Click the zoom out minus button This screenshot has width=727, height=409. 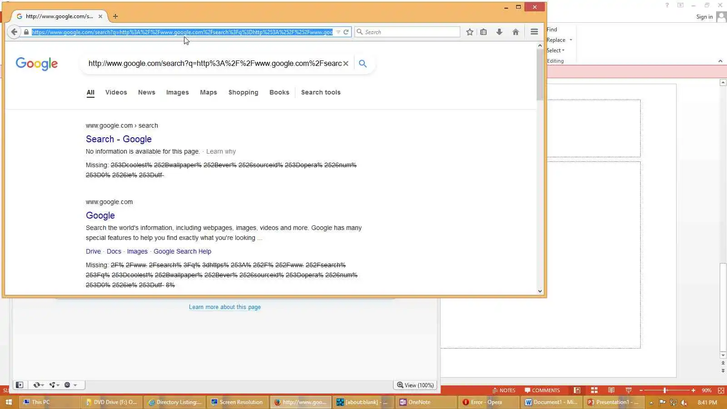[641, 390]
